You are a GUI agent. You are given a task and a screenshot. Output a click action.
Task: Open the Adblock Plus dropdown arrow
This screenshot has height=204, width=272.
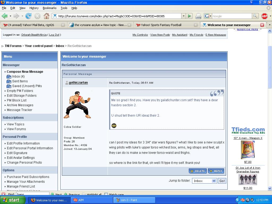pyautogui.click(x=270, y=16)
